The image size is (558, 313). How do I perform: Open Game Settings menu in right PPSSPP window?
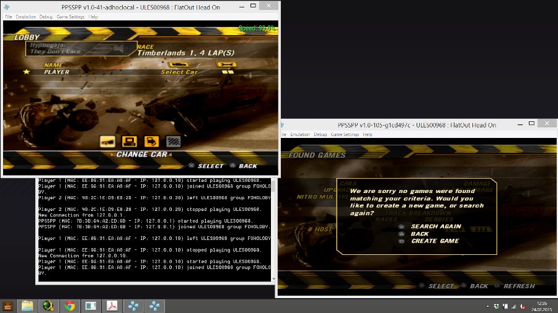tap(345, 134)
